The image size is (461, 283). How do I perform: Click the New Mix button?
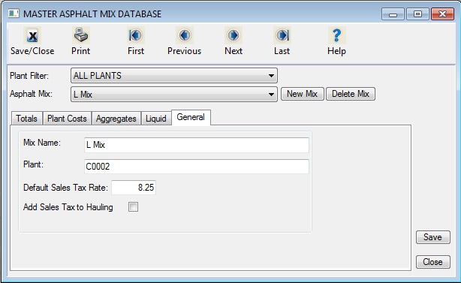coord(303,94)
